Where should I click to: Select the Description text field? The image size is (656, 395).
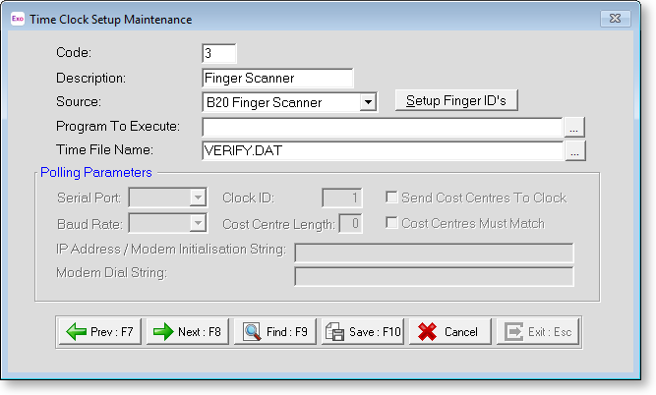pos(276,78)
